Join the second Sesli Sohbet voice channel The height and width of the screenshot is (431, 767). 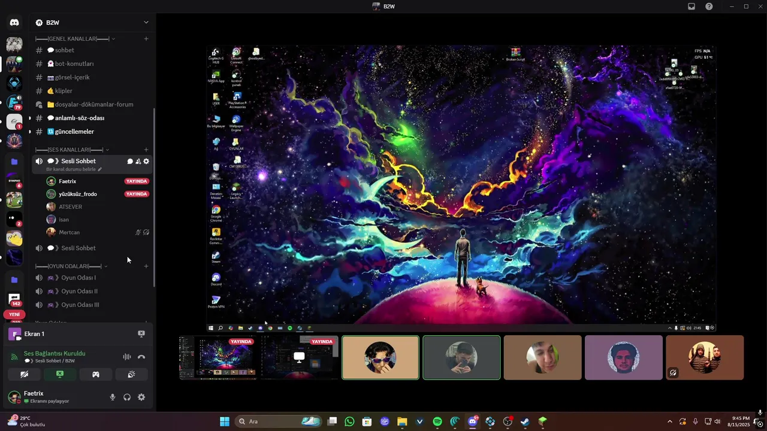point(92,248)
